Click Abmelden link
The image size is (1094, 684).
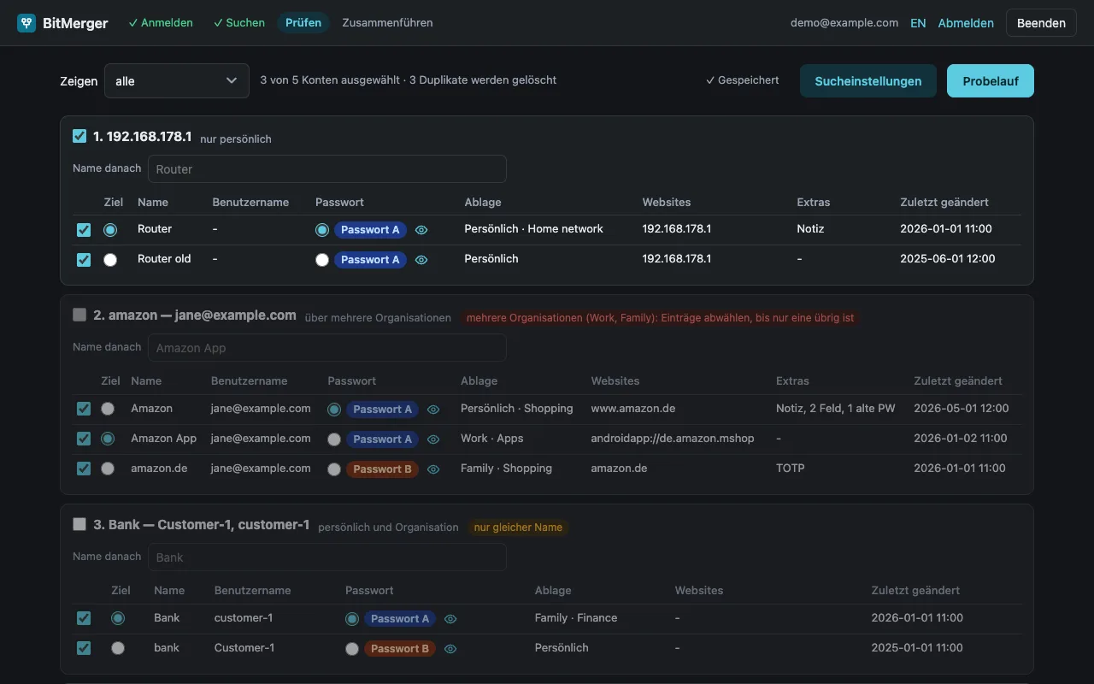pos(966,23)
